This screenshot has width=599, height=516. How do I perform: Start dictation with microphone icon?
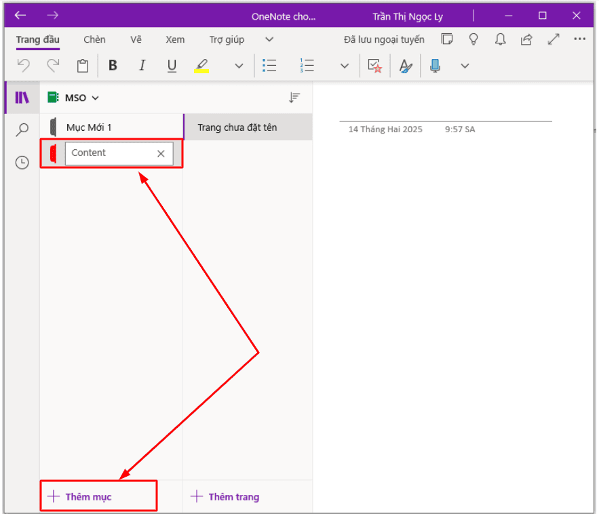[x=435, y=66]
